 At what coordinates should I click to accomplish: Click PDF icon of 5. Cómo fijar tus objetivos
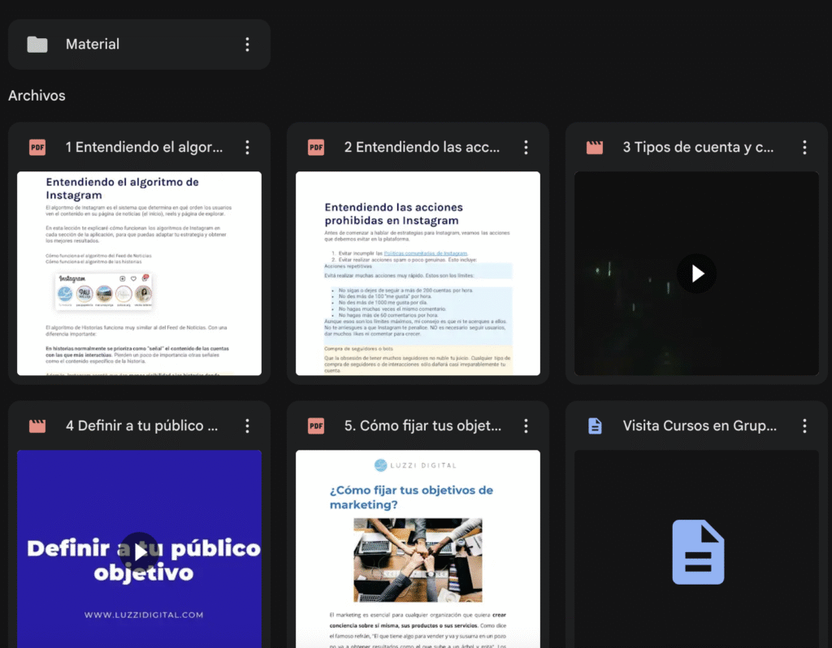316,426
